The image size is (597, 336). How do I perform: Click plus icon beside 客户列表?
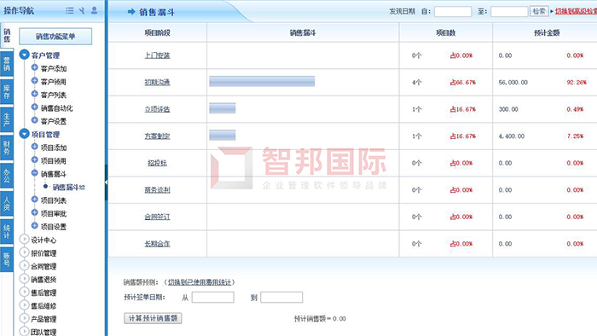coord(34,94)
